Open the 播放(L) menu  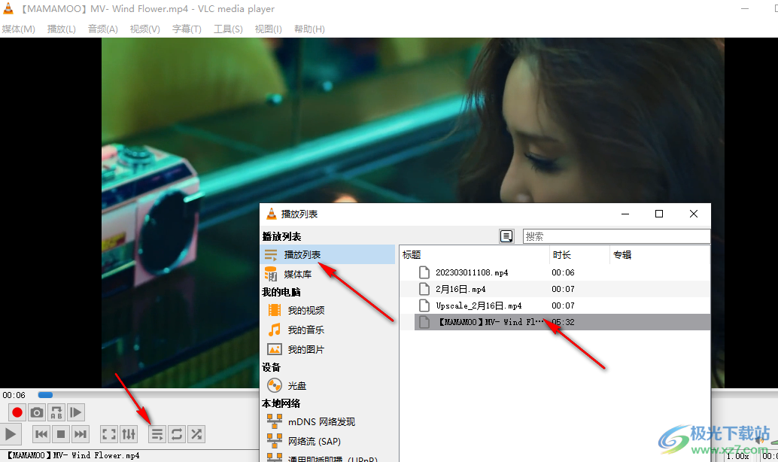coord(62,29)
